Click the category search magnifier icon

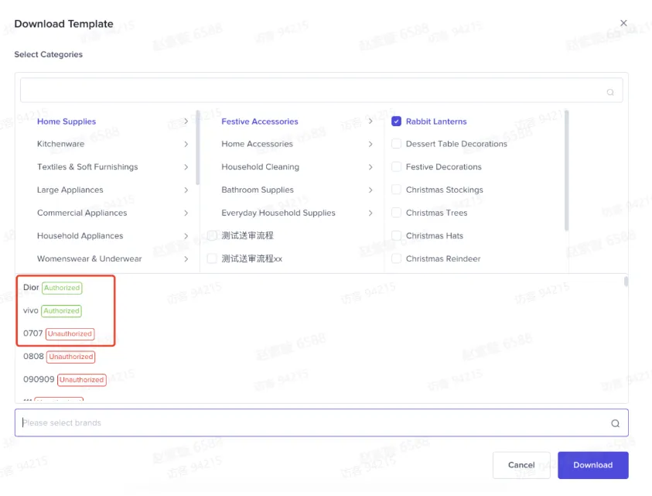pos(610,92)
